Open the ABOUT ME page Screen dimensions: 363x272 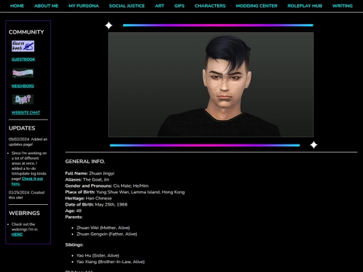point(46,6)
